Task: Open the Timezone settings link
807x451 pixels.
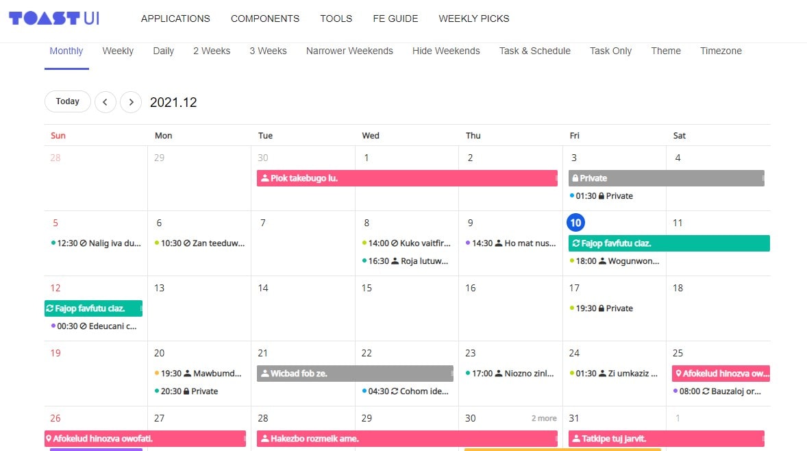Action: point(721,51)
